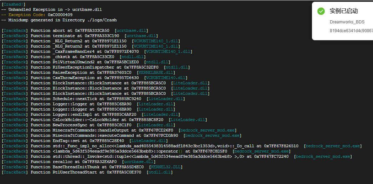Click the RtlUserThreadStart ntdll.dll final line
The image size is (373, 184).
pos(87,172)
